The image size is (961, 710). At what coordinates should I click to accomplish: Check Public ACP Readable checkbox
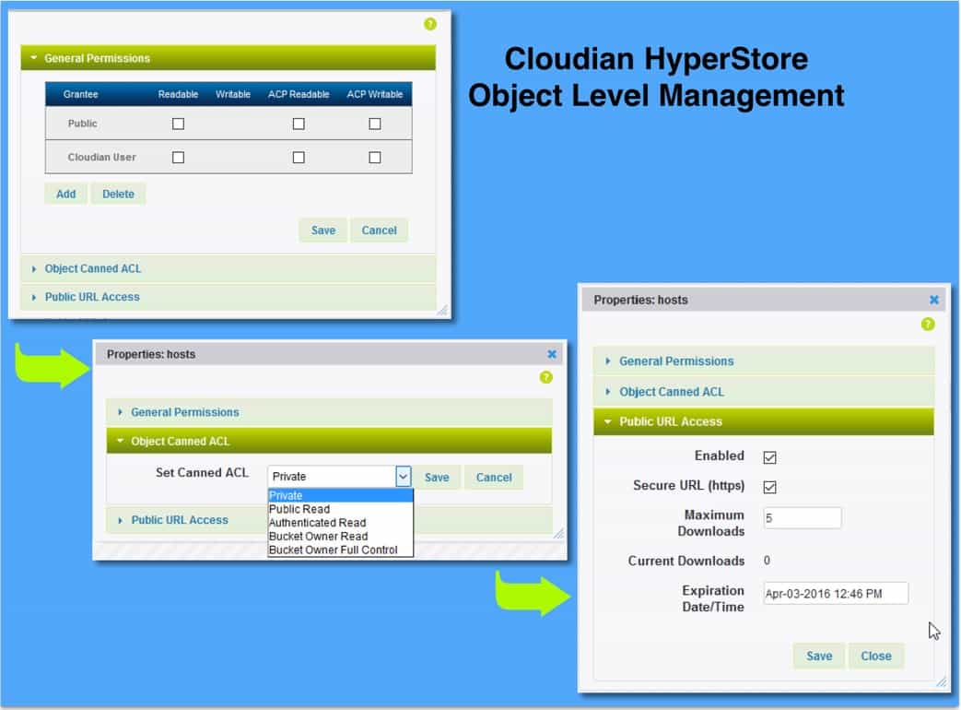coord(299,124)
